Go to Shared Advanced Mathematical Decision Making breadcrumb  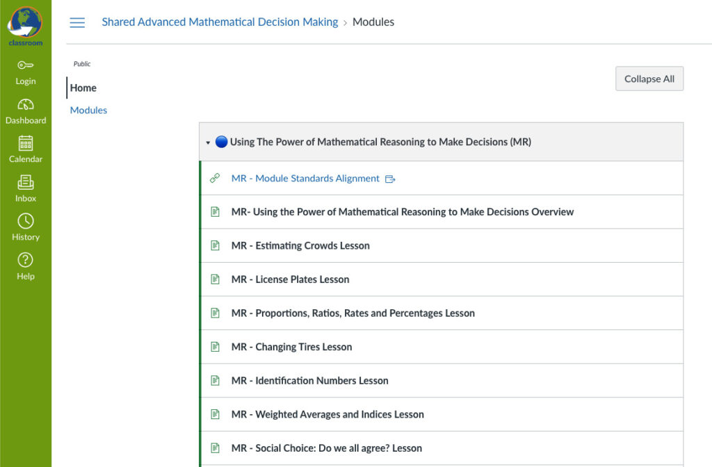coord(220,22)
